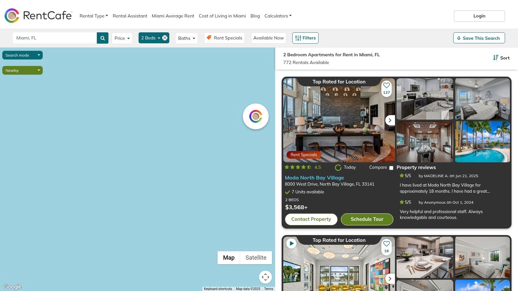This screenshot has height=291, width=518.
Task: Open the Search mode dropdown
Action: [x=22, y=55]
